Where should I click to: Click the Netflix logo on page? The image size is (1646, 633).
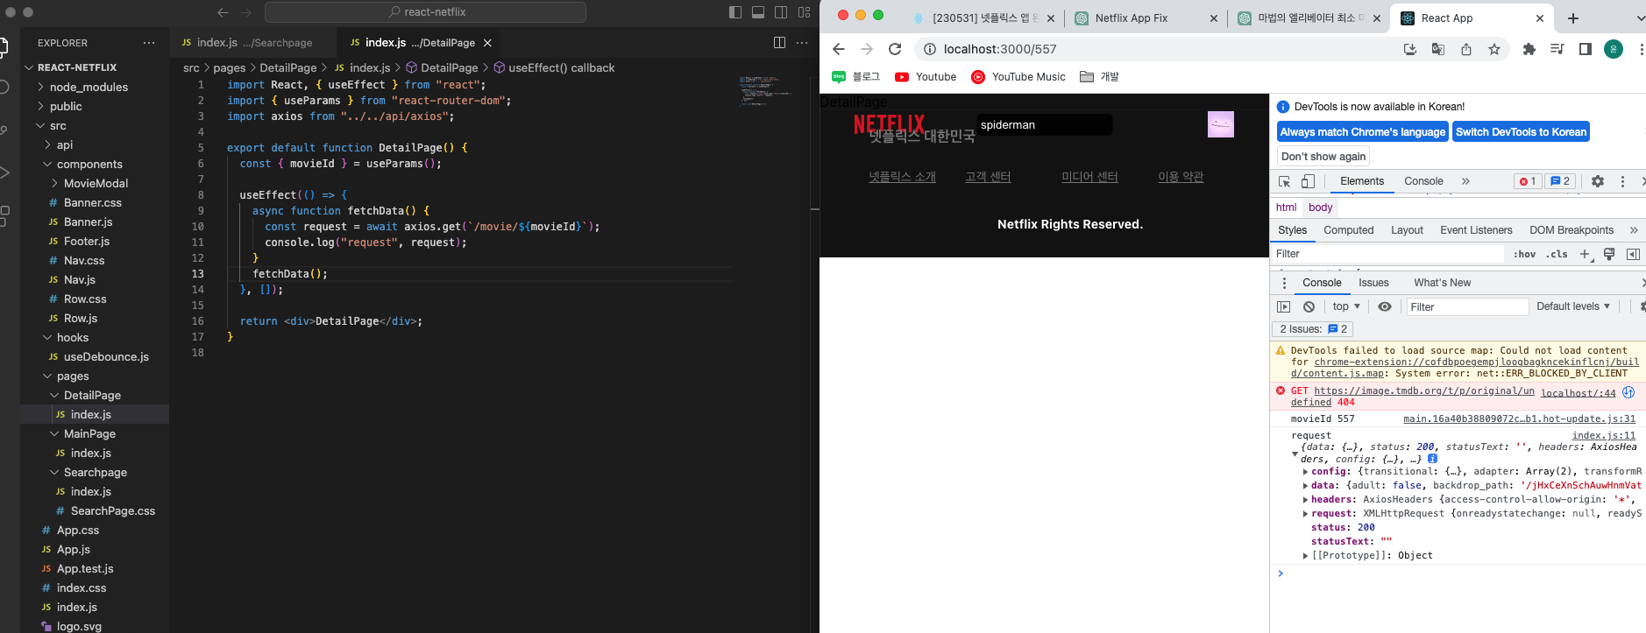coord(889,125)
